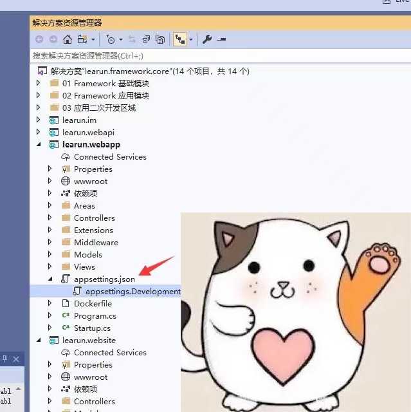Open the Pending Changes Filter dropdown arrow
Image resolution: width=411 pixels, height=412 pixels.
(121, 40)
